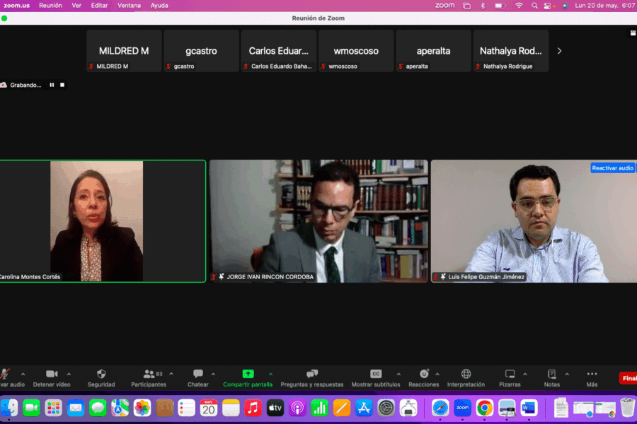The image size is (637, 424).
Task: Toggle camera with Detener video
Action: pyautogui.click(x=52, y=375)
